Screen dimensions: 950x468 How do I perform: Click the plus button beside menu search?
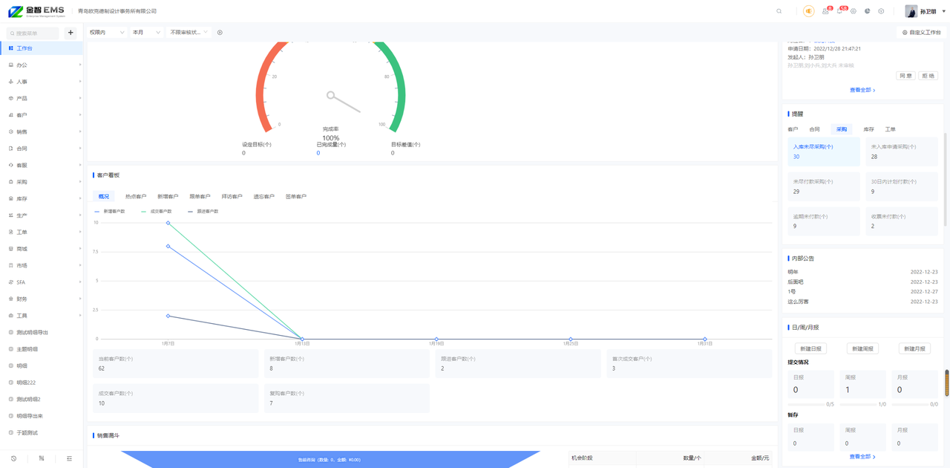point(71,33)
